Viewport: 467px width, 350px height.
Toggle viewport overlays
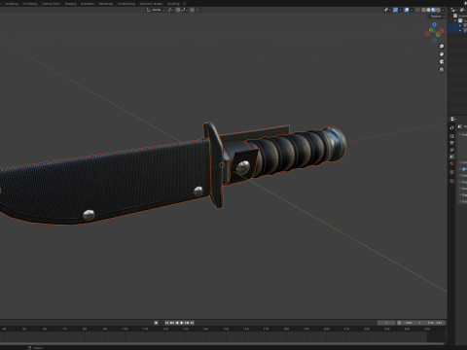(x=407, y=10)
